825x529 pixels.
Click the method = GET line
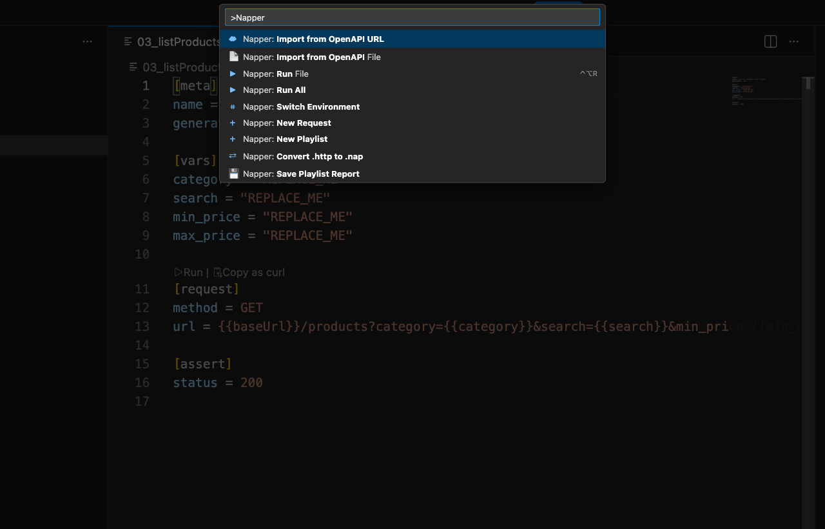pos(218,308)
